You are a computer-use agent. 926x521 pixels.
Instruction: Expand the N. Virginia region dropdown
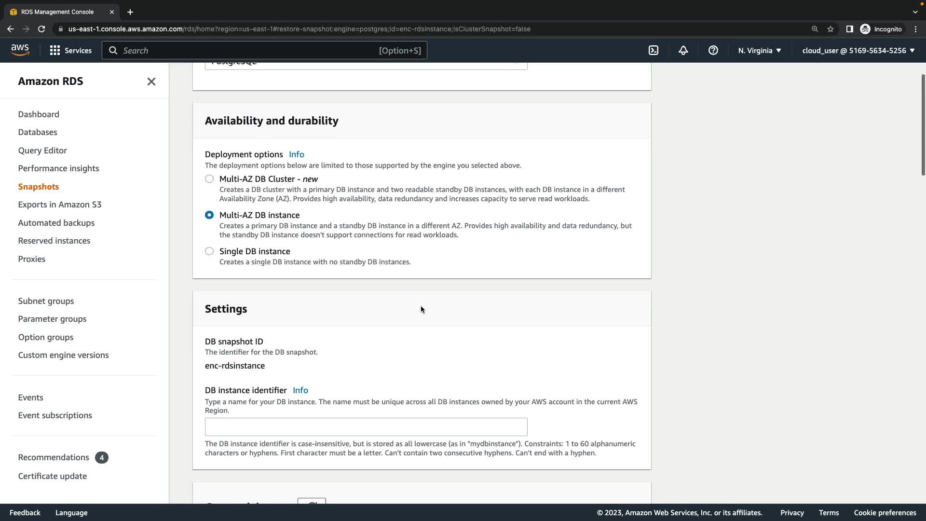pyautogui.click(x=760, y=50)
